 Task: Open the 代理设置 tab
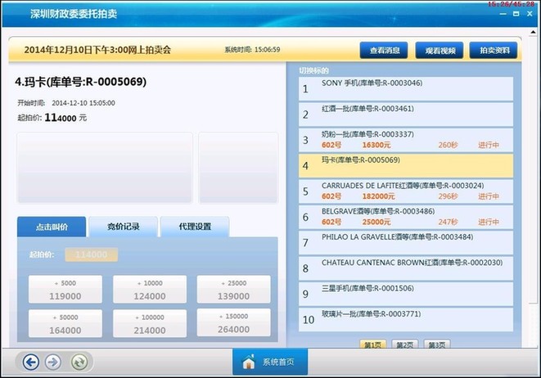[194, 227]
